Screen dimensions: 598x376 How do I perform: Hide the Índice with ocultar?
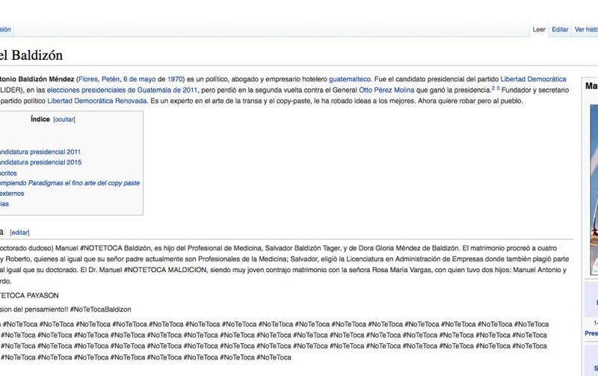tap(64, 120)
